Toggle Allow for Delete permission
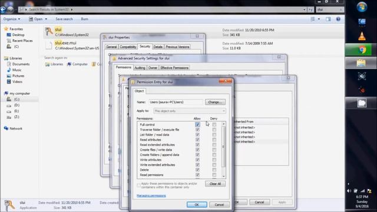This screenshot has height=212, width=377. (x=197, y=170)
